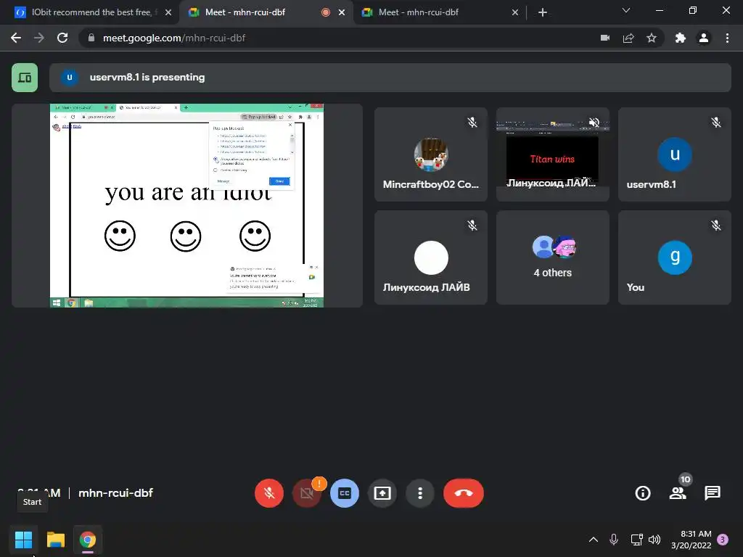Toggle closed captions CC button
The height and width of the screenshot is (557, 743).
345,493
